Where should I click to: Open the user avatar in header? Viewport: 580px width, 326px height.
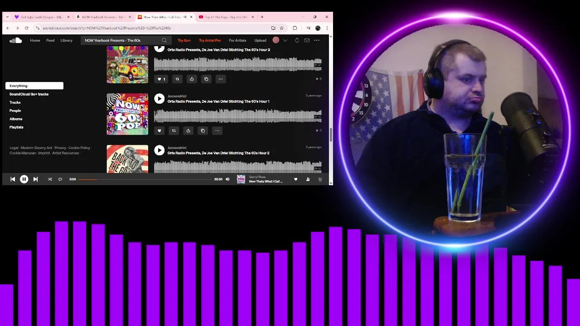276,40
